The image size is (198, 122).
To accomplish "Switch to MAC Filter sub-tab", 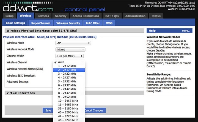I will (x=92, y=23).
